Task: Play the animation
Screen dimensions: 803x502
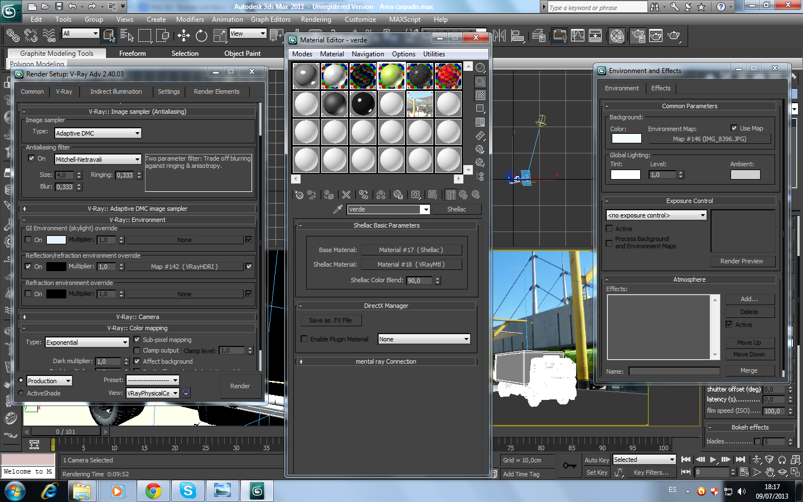Action: click(x=713, y=460)
